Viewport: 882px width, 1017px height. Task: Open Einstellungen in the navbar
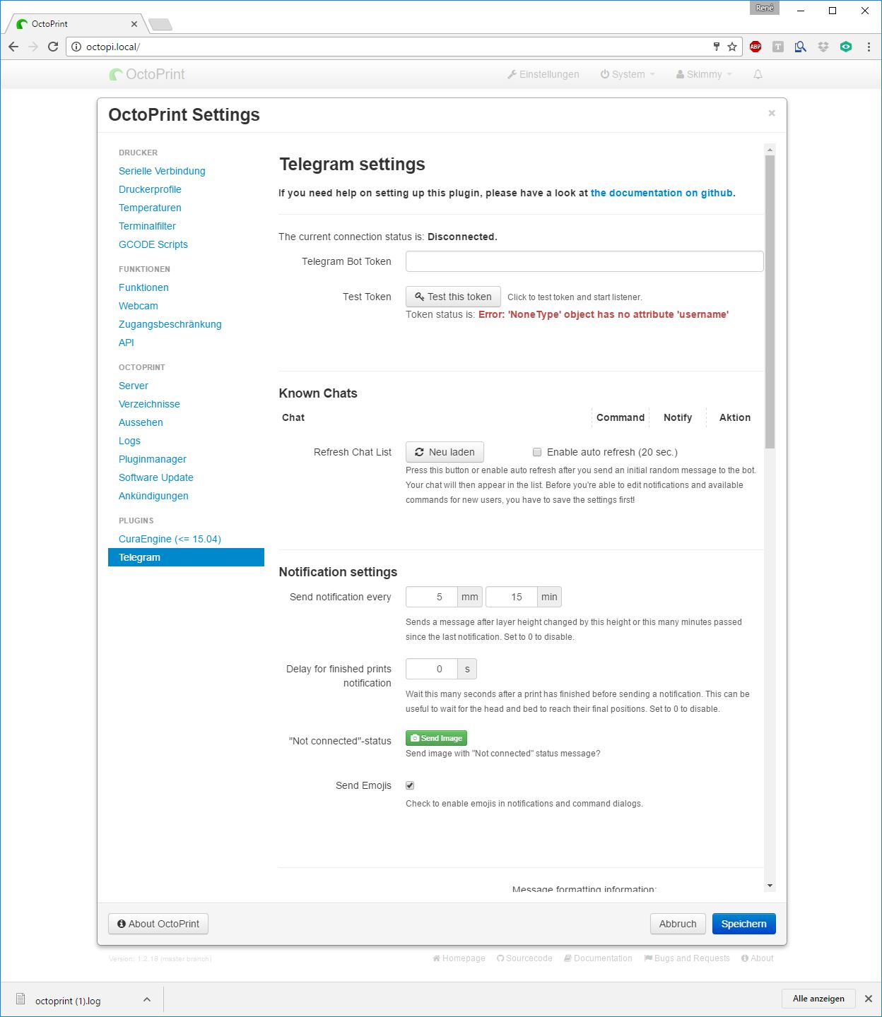[x=543, y=74]
